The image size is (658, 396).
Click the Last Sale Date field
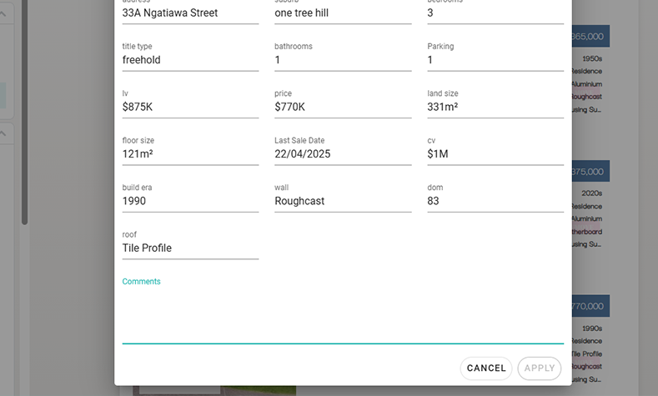(342, 154)
